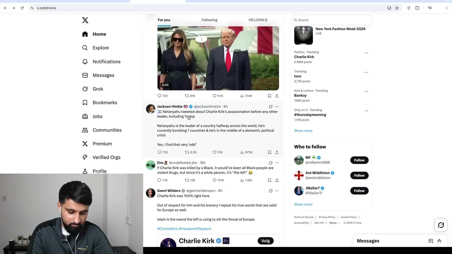View Dre's post 1.8M views
Viewport: 452px width, 254px height.
[x=246, y=180]
